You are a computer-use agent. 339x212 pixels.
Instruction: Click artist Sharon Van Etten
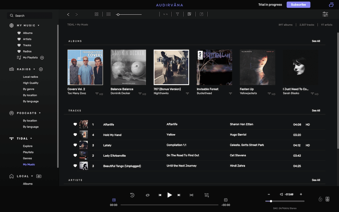pyautogui.click(x=241, y=124)
